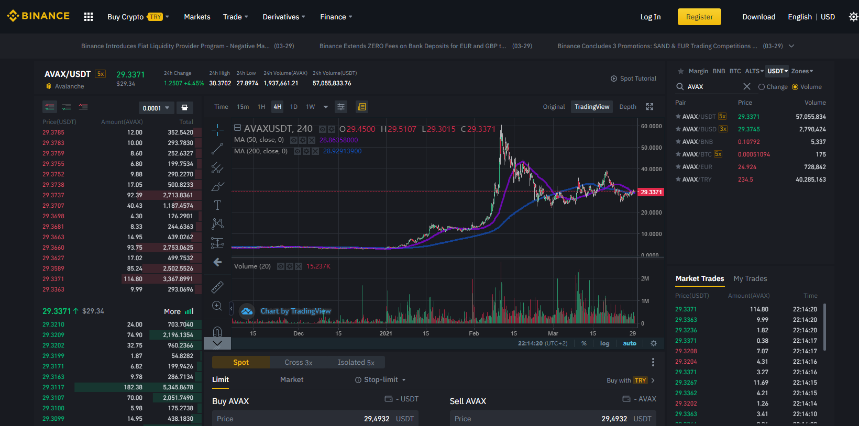The image size is (859, 426).
Task: Select the Volume radio option
Action: click(x=807, y=87)
